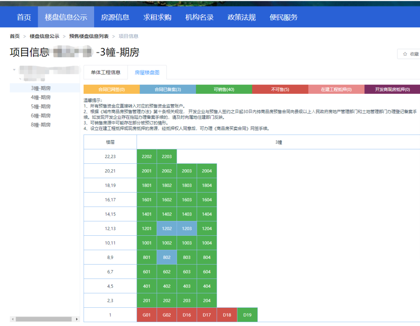
Task: Open unit 601 cell
Action: click(x=147, y=272)
